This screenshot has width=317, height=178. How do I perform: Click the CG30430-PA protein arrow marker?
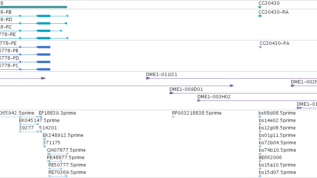click(261, 47)
